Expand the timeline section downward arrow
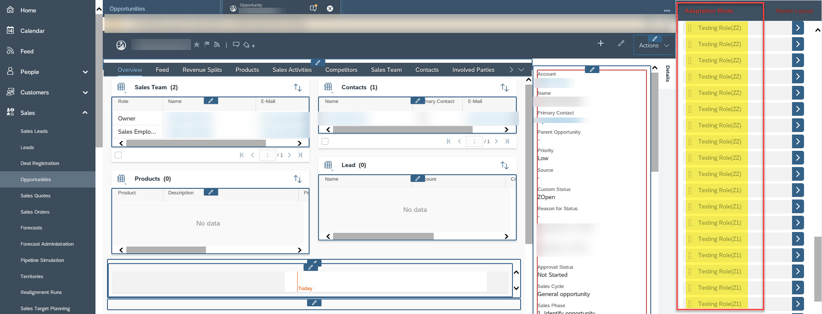Viewport: 822px width, 314px height. tap(516, 288)
